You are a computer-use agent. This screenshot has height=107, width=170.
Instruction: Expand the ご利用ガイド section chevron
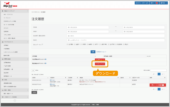pos(28,97)
